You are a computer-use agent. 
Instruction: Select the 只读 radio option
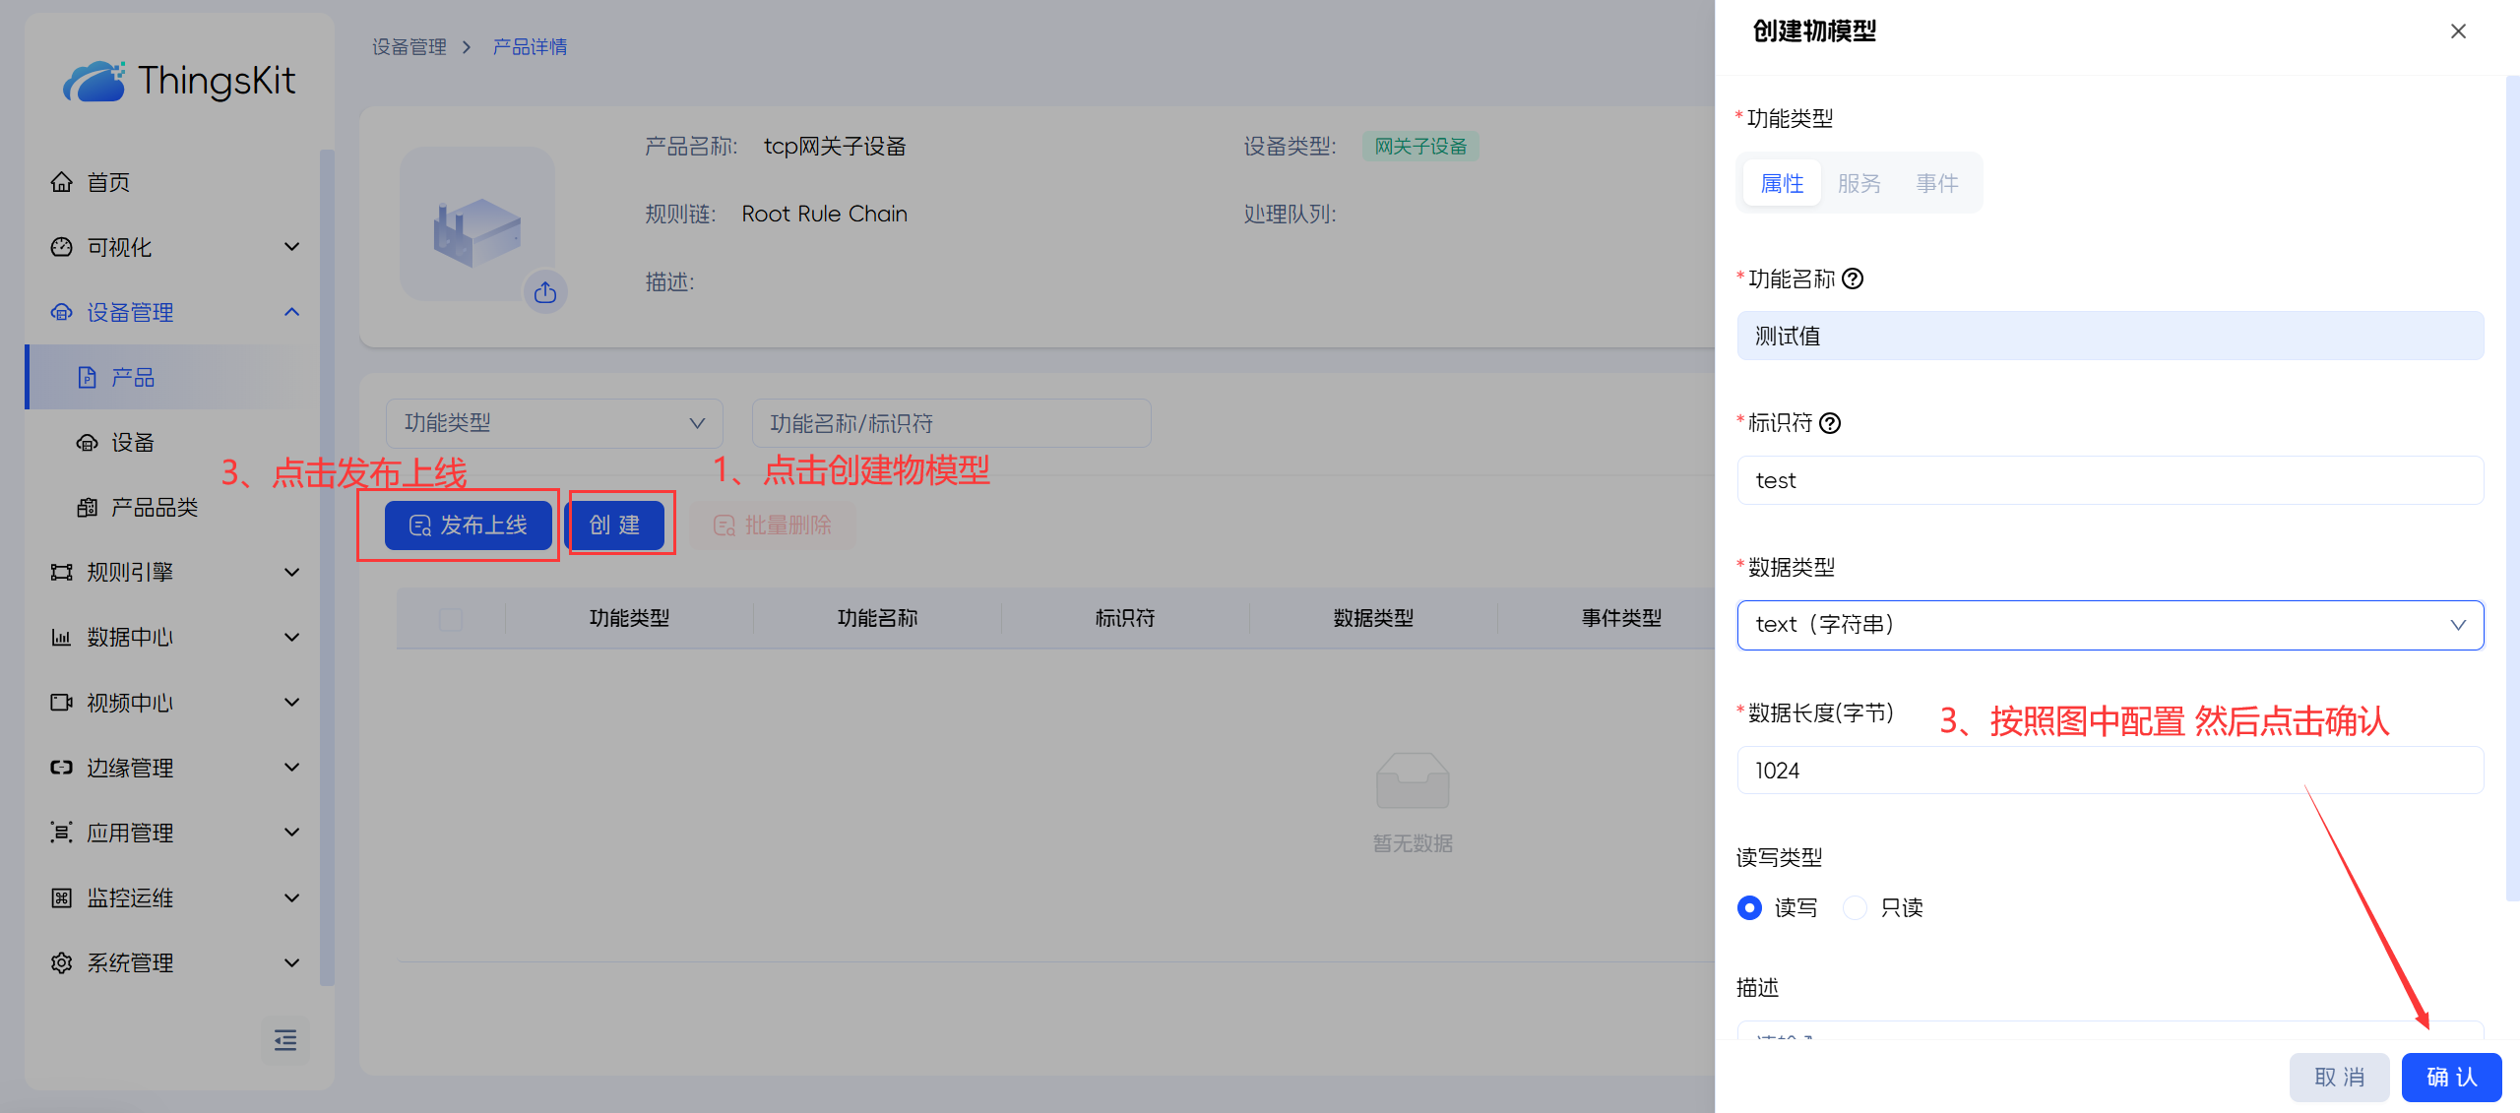(1856, 907)
